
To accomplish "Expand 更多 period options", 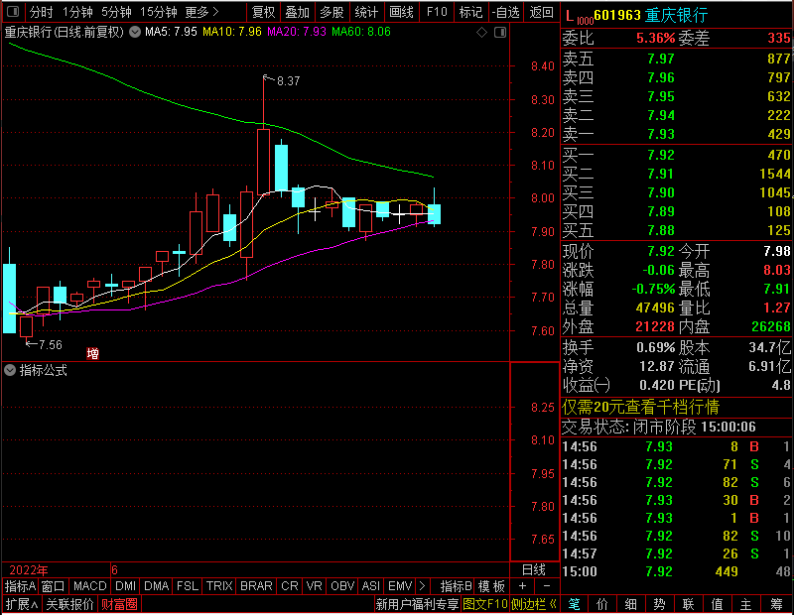I will pyautogui.click(x=202, y=12).
